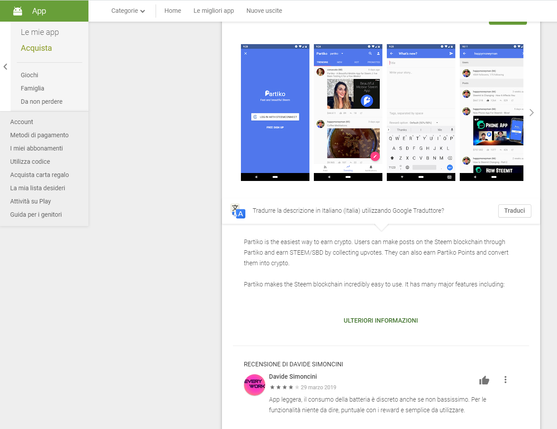Image resolution: width=557 pixels, height=429 pixels.
Task: Click the App header label
Action: 39,11
